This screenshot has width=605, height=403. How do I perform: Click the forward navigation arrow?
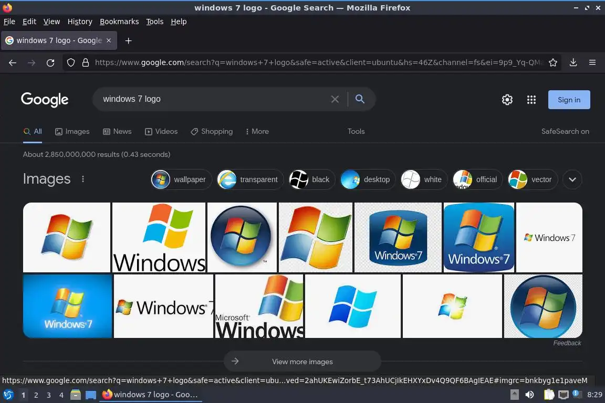[32, 62]
